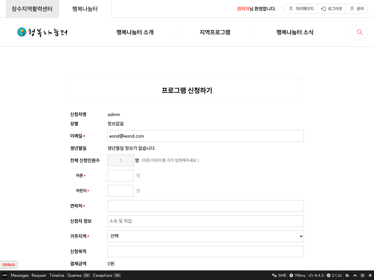The width and height of the screenshot is (374, 280).
Task: Click the 연락처 input field
Action: 205,206
